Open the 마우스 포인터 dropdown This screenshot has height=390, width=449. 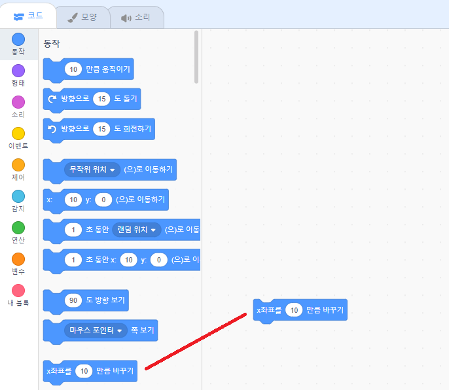tap(96, 330)
